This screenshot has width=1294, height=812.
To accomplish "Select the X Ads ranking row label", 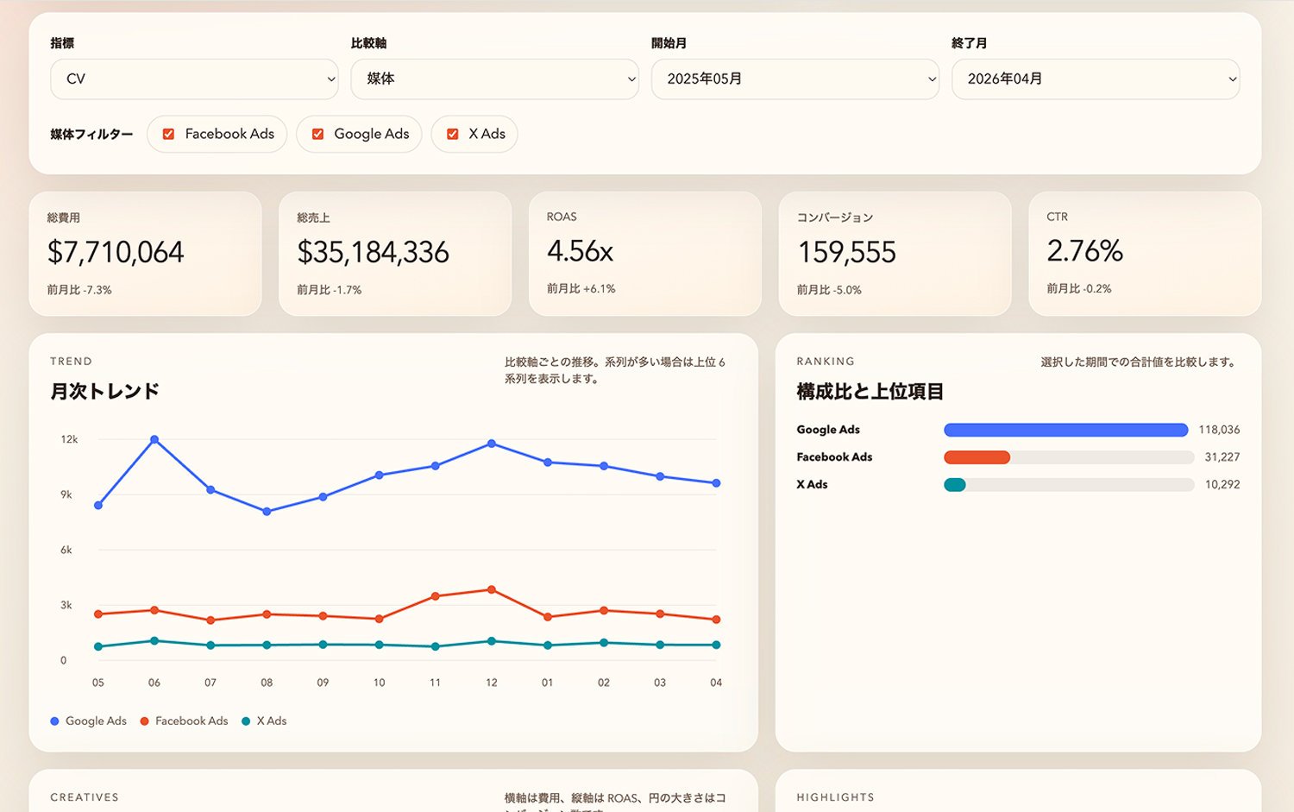I will pos(812,485).
